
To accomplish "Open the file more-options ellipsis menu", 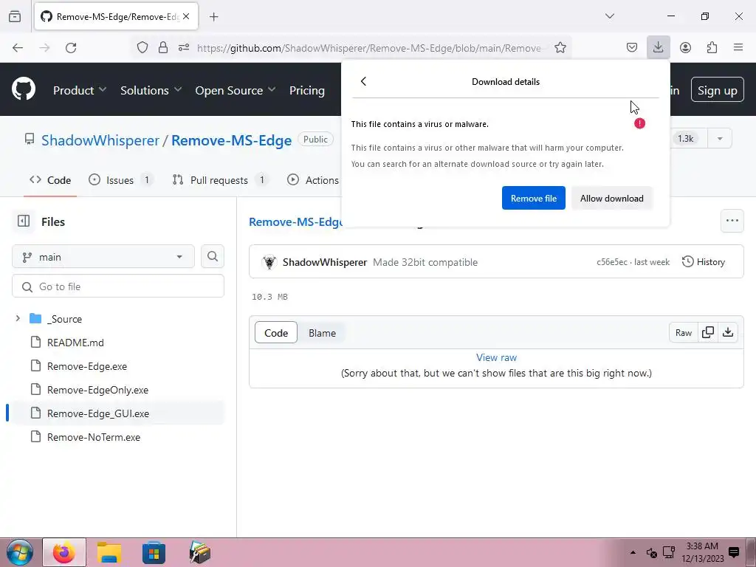I will tap(732, 221).
